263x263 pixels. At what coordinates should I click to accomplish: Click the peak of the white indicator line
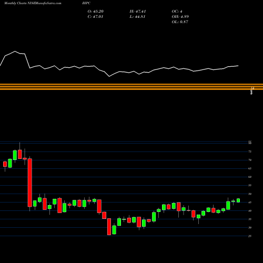[15, 51]
